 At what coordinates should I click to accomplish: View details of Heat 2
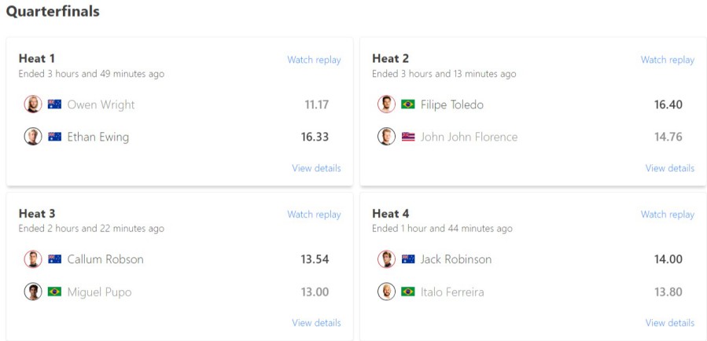[x=670, y=168]
